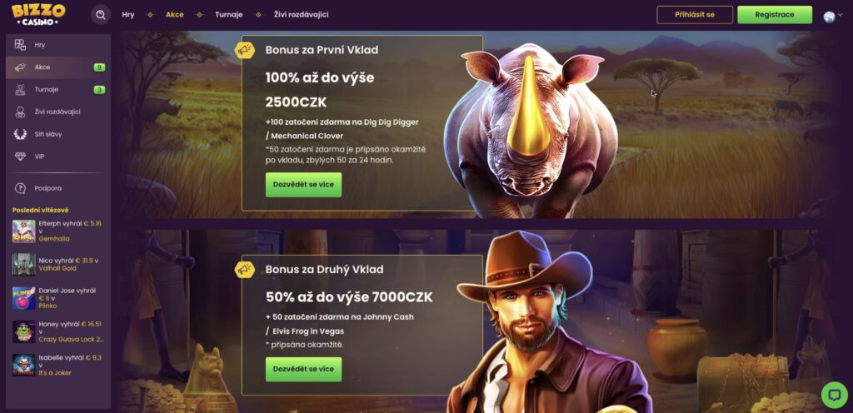Image resolution: width=853 pixels, height=413 pixels.
Task: Click Dozvědět se více for second deposit
Action: pos(303,370)
